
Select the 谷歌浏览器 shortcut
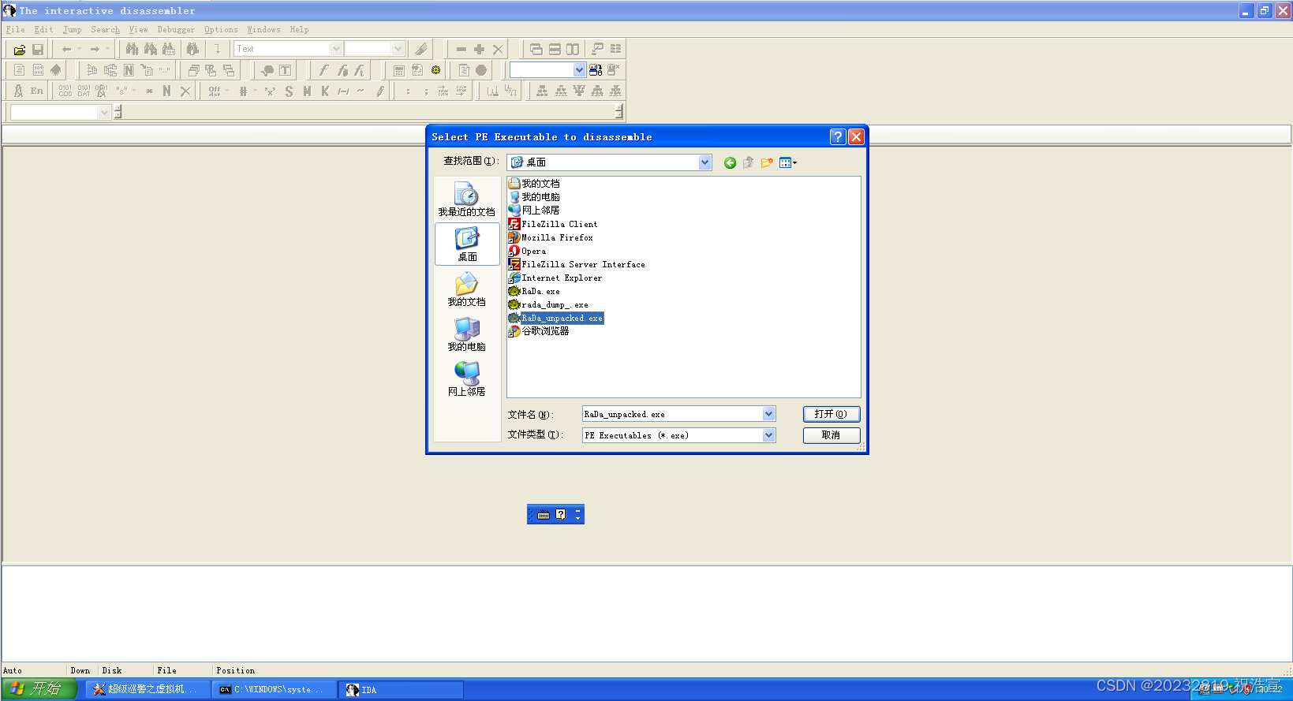point(539,331)
